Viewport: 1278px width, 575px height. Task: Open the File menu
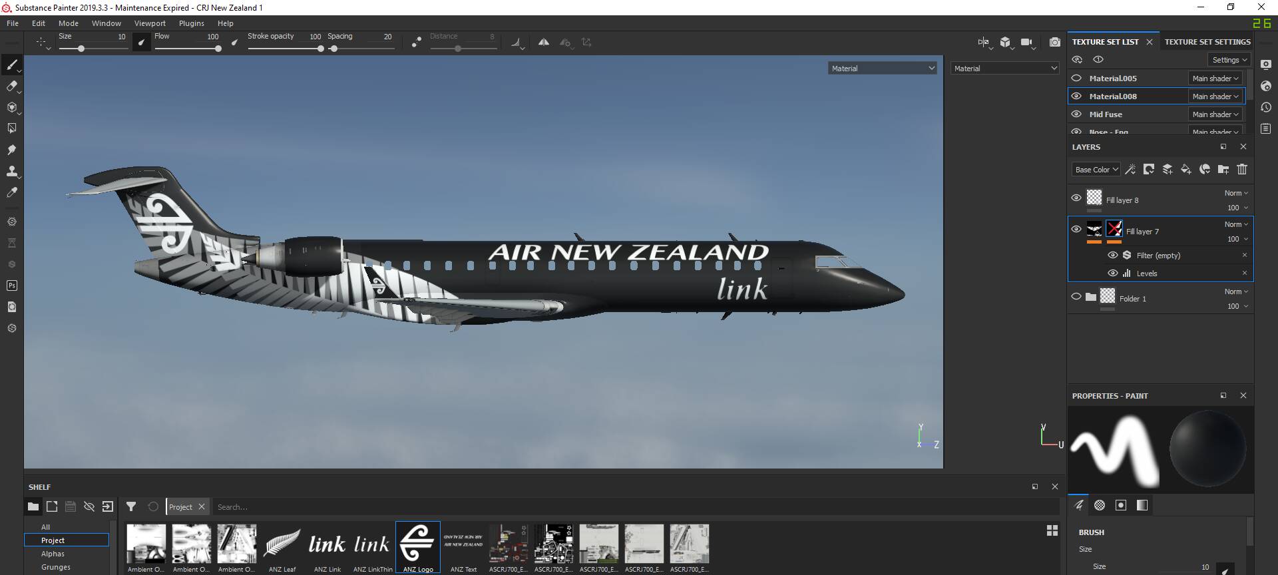[x=13, y=23]
